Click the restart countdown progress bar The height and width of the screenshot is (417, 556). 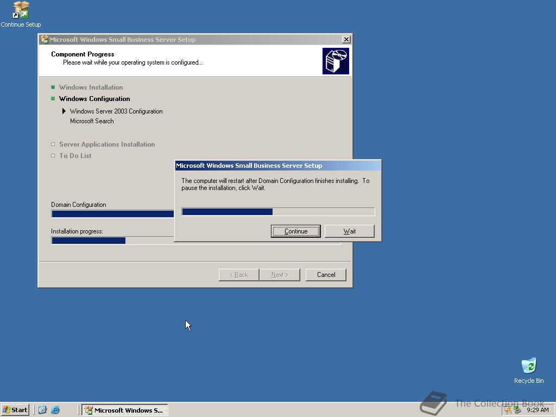click(x=278, y=212)
